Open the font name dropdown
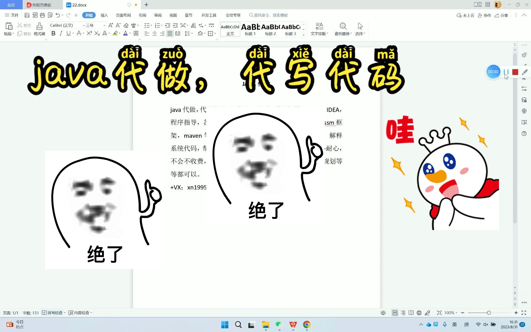Screen dimensions: 531x332 pyautogui.click(x=84, y=25)
